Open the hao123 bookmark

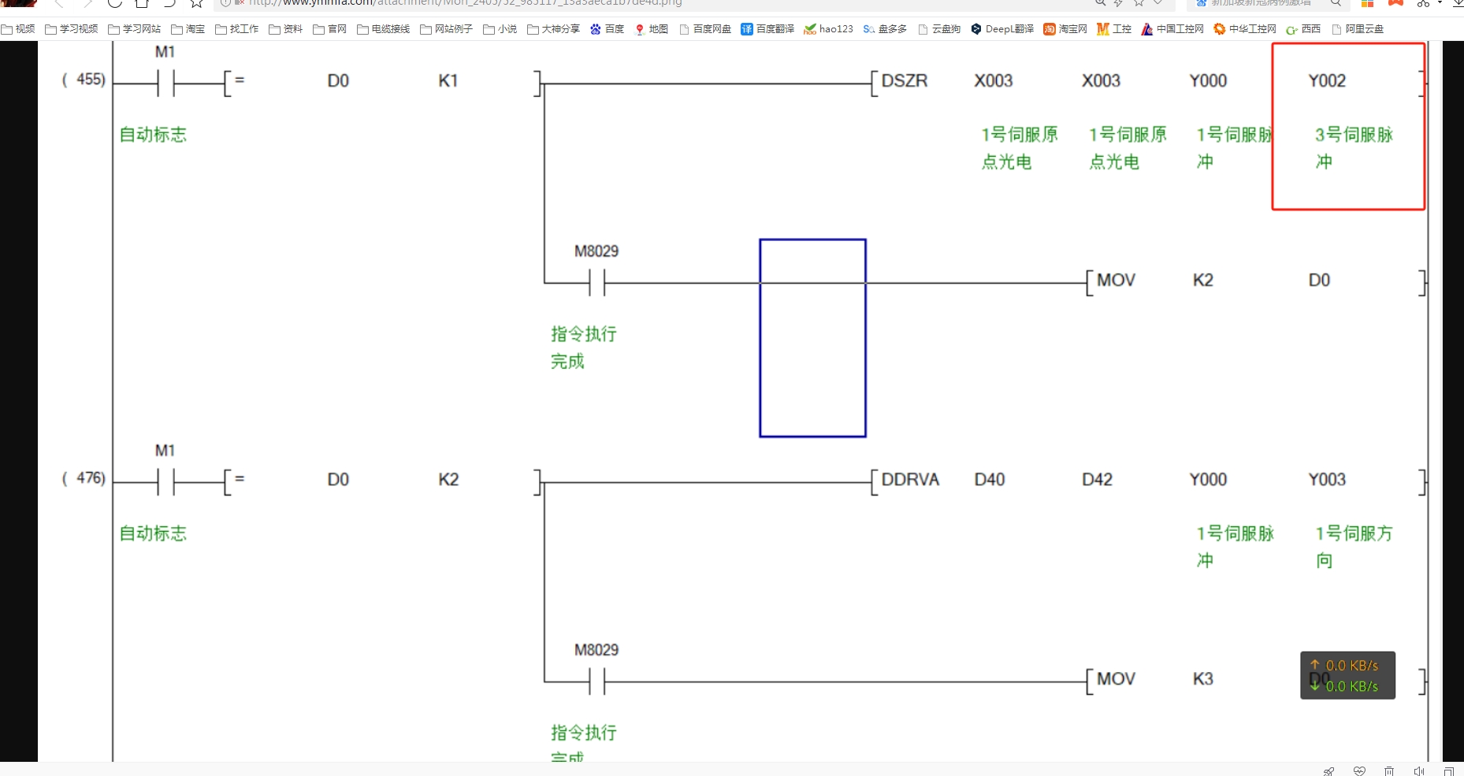coord(828,29)
